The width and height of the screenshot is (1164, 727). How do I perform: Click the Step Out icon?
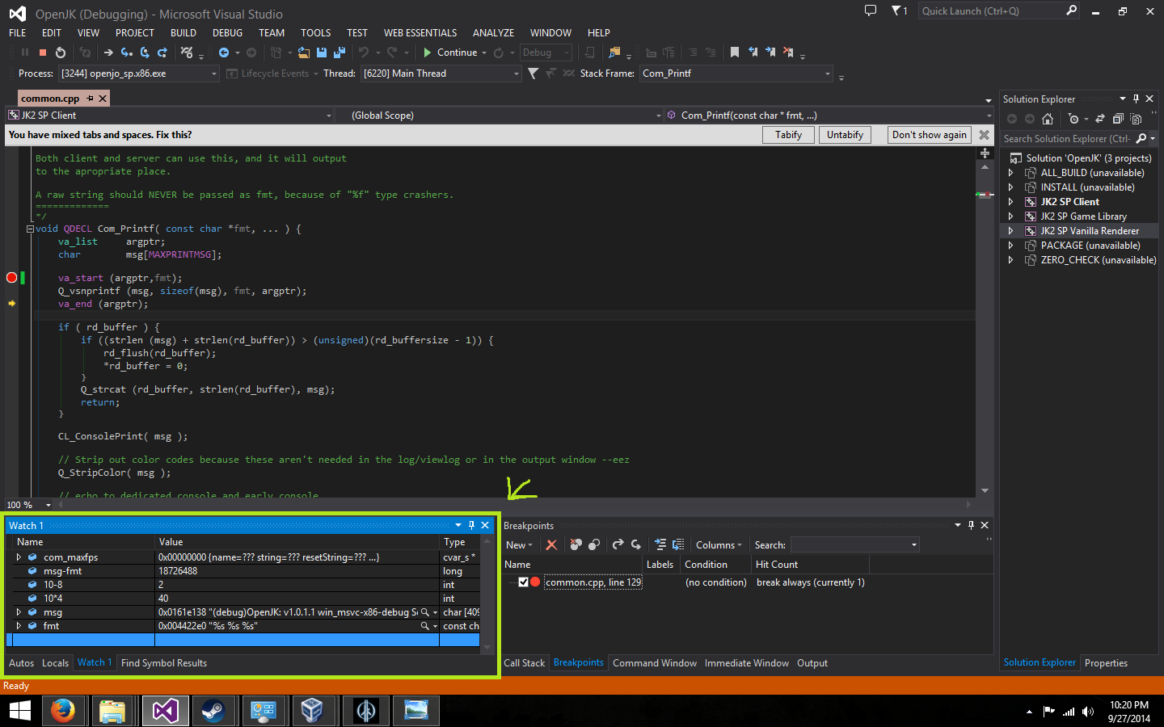pos(162,53)
